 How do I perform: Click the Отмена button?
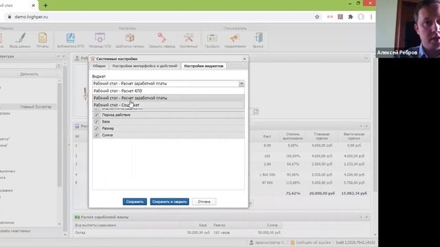tap(204, 202)
